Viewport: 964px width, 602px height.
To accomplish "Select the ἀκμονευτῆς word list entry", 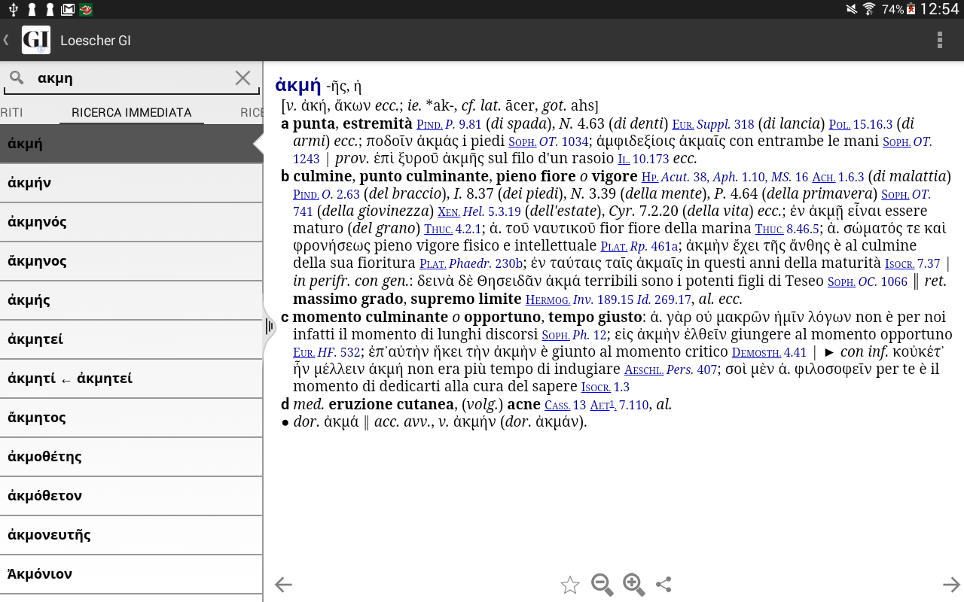I will (131, 535).
